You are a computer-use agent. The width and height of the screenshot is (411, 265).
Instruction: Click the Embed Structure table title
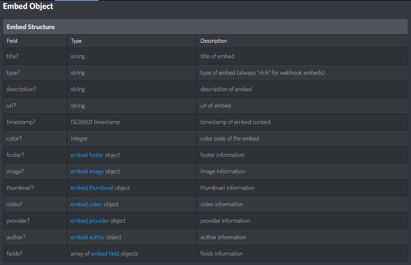tap(30, 27)
